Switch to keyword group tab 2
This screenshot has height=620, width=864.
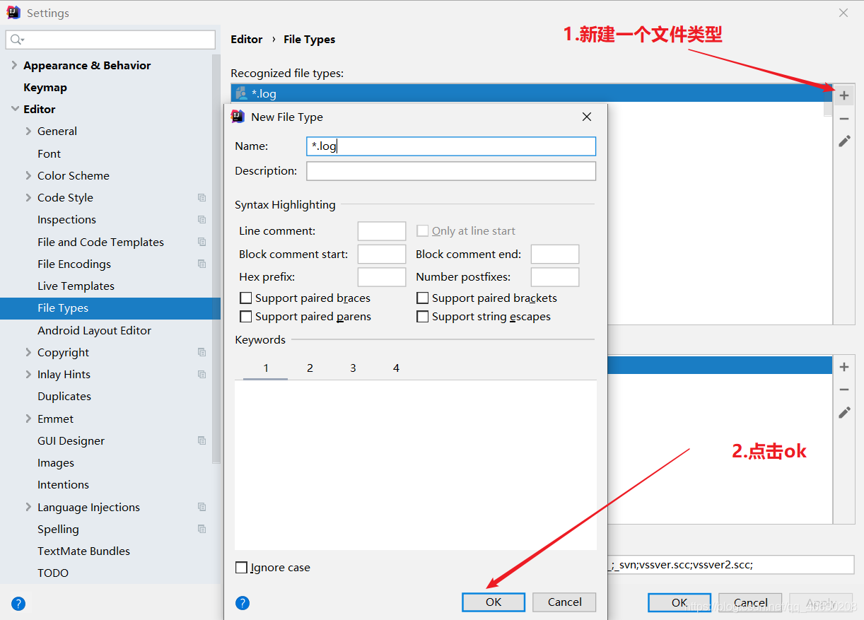pos(310,368)
